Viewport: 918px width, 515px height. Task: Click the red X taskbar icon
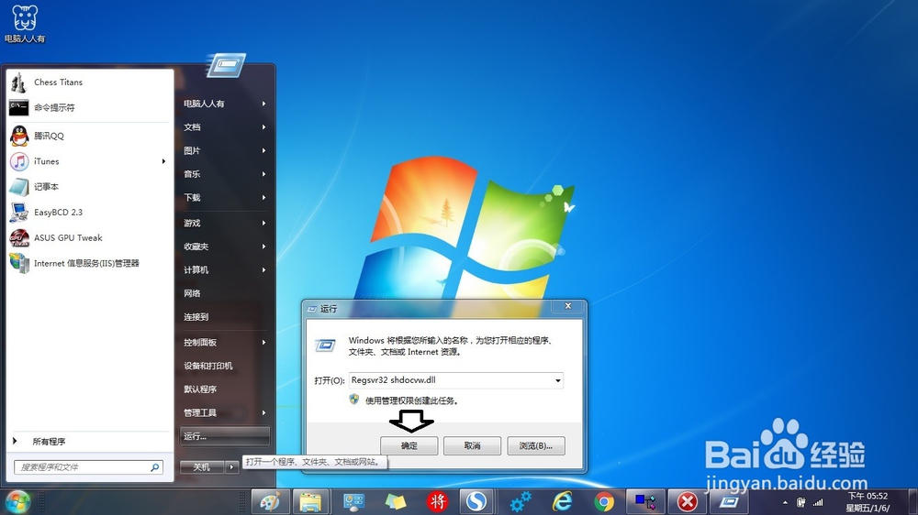688,502
